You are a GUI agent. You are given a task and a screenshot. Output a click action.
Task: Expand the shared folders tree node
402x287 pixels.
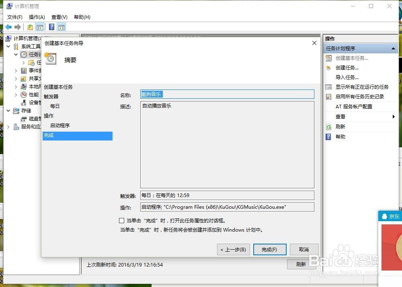[x=16, y=79]
